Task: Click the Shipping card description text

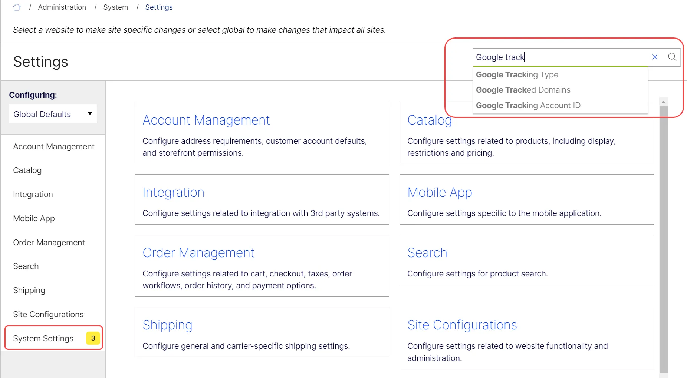Action: 246,346
